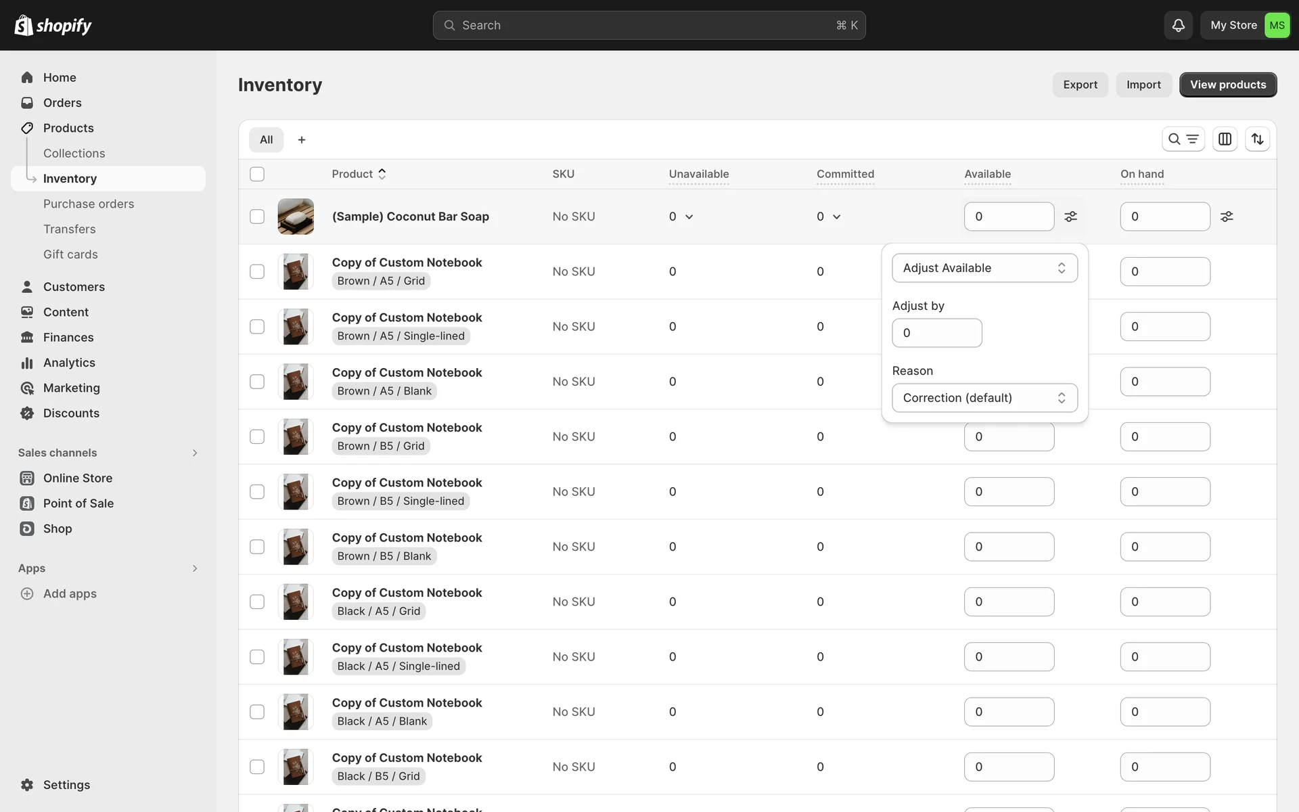This screenshot has width=1299, height=812.
Task: Click the Shopify logo
Action: [x=53, y=25]
